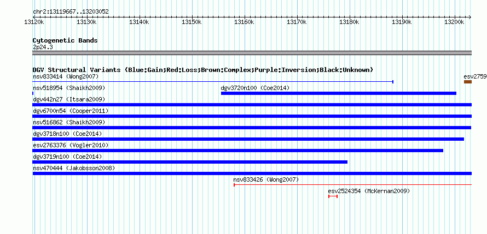Click the nsv833414 (Wong2007) variant label
Viewport: 487px width, 234px height.
pyautogui.click(x=66, y=76)
